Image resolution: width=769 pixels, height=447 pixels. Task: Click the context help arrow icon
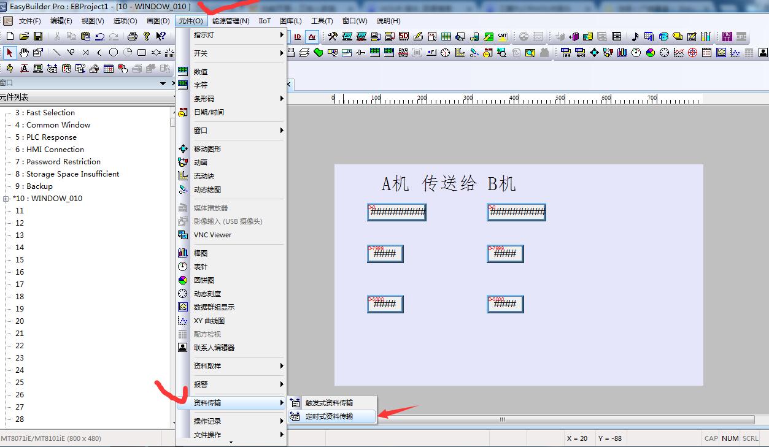tap(160, 37)
